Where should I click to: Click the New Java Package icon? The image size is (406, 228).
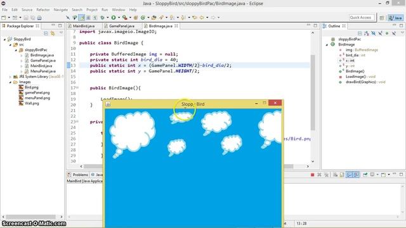pyautogui.click(x=135, y=18)
